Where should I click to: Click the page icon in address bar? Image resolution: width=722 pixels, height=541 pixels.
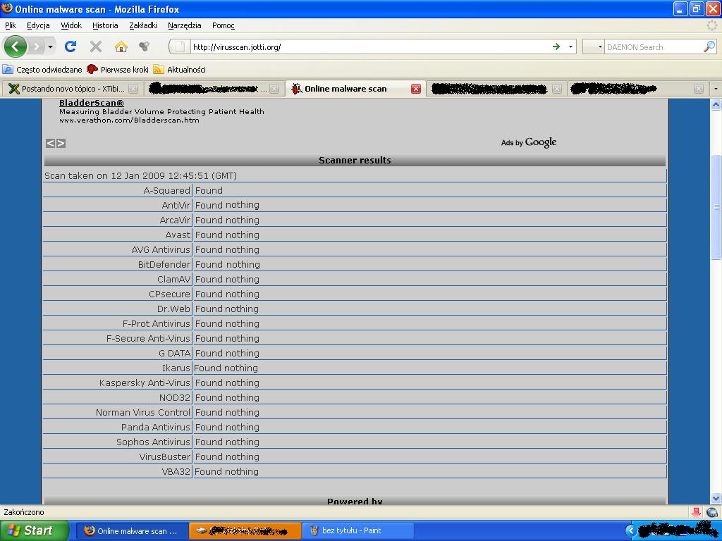pos(180,46)
